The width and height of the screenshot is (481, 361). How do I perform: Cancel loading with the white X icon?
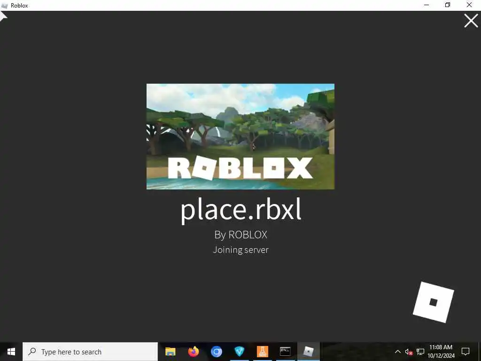pos(471,21)
